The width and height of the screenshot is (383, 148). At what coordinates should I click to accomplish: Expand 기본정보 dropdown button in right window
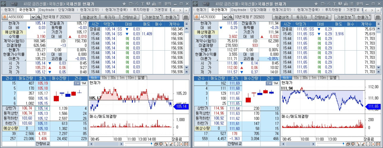tap(344, 17)
